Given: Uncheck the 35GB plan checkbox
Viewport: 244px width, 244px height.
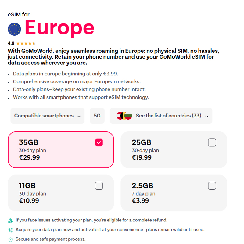Looking at the screenshot, I should 99,142.
